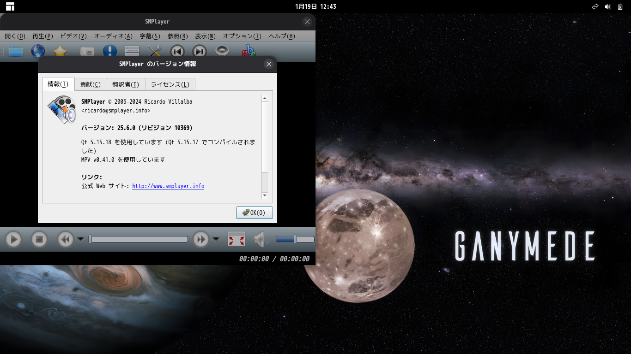
Task: Click the SMPlayer logo in the about dialog
Action: (x=62, y=110)
